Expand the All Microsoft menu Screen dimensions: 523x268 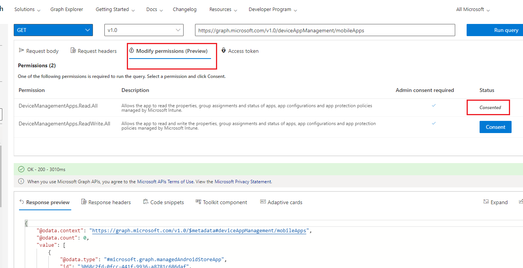click(473, 10)
